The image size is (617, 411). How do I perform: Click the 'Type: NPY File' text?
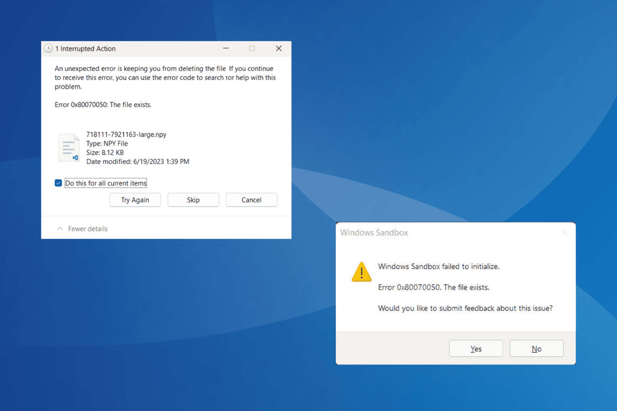107,144
